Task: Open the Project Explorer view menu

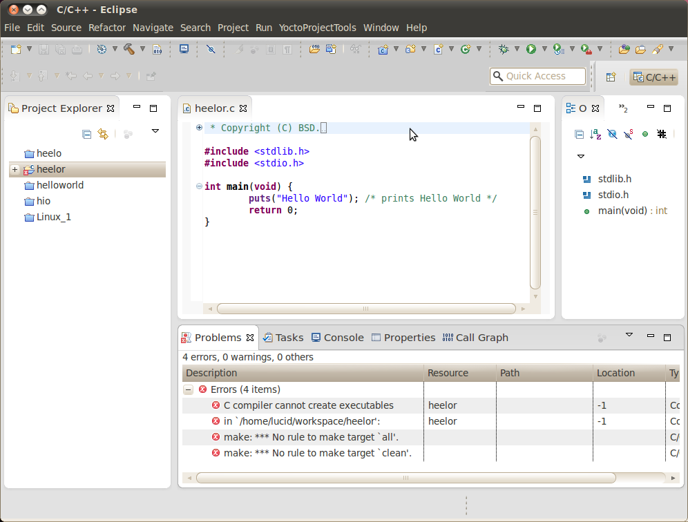Action: (x=156, y=130)
